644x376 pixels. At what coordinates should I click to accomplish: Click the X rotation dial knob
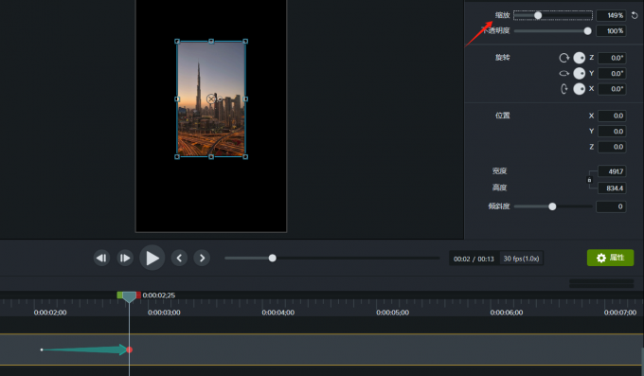click(579, 89)
